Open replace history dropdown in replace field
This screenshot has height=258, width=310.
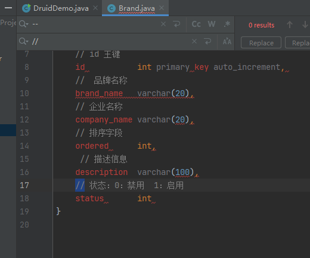click(x=24, y=41)
